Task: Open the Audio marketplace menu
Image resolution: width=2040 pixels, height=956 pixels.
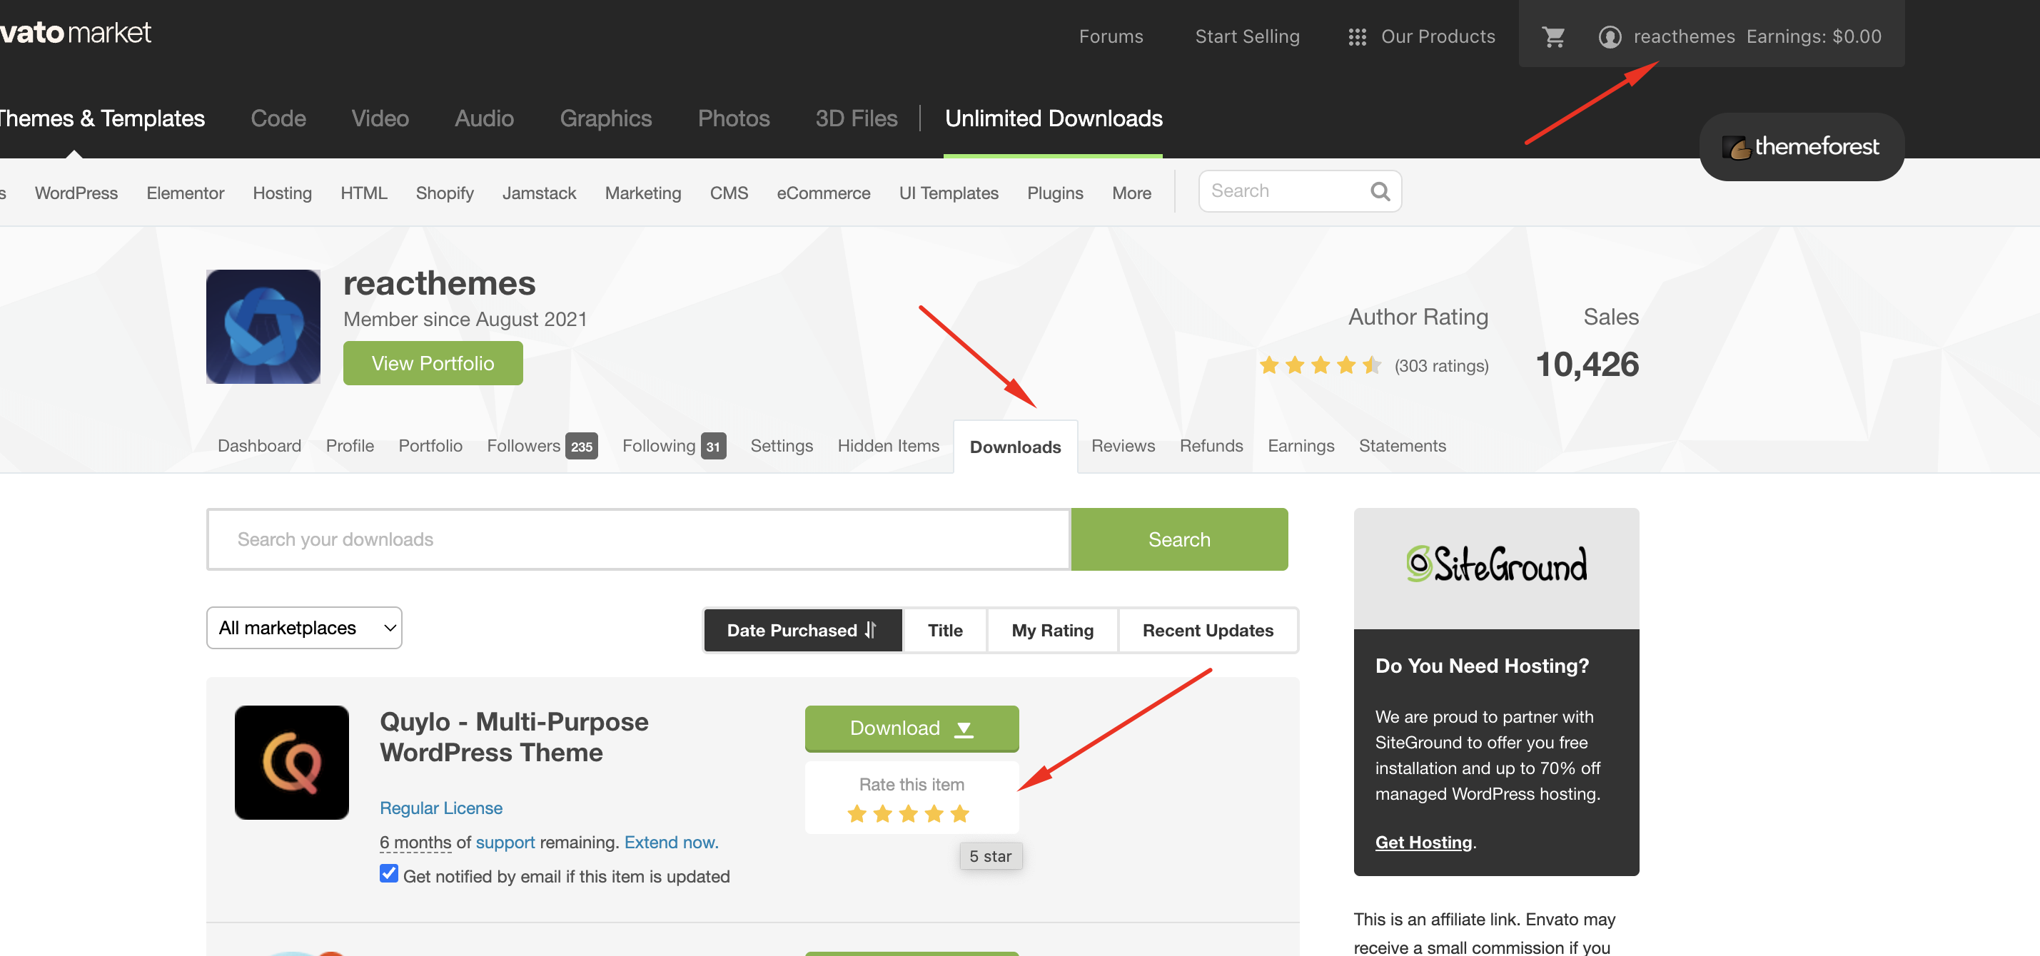Action: click(484, 118)
